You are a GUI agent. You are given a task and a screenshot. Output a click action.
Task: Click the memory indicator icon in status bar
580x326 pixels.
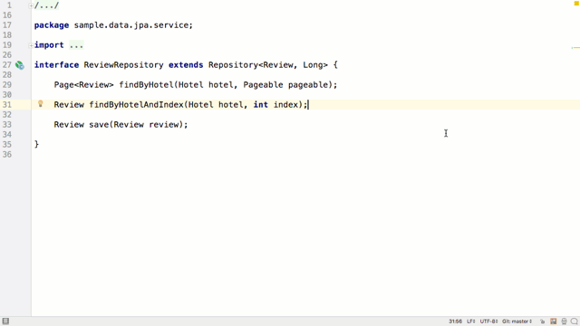click(x=554, y=321)
